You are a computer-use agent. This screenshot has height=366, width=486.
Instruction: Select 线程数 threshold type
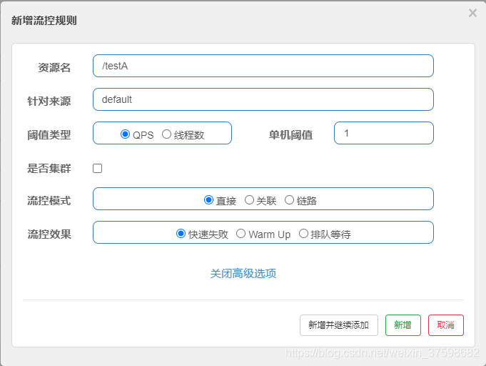click(166, 134)
